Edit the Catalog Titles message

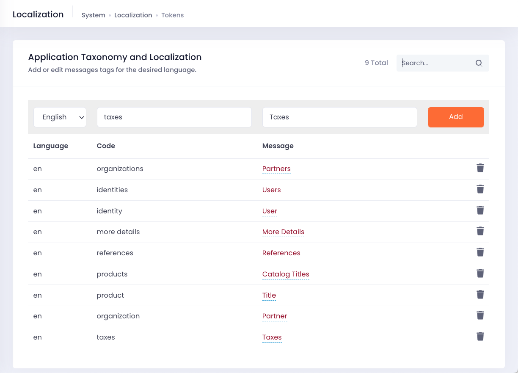coord(286,274)
